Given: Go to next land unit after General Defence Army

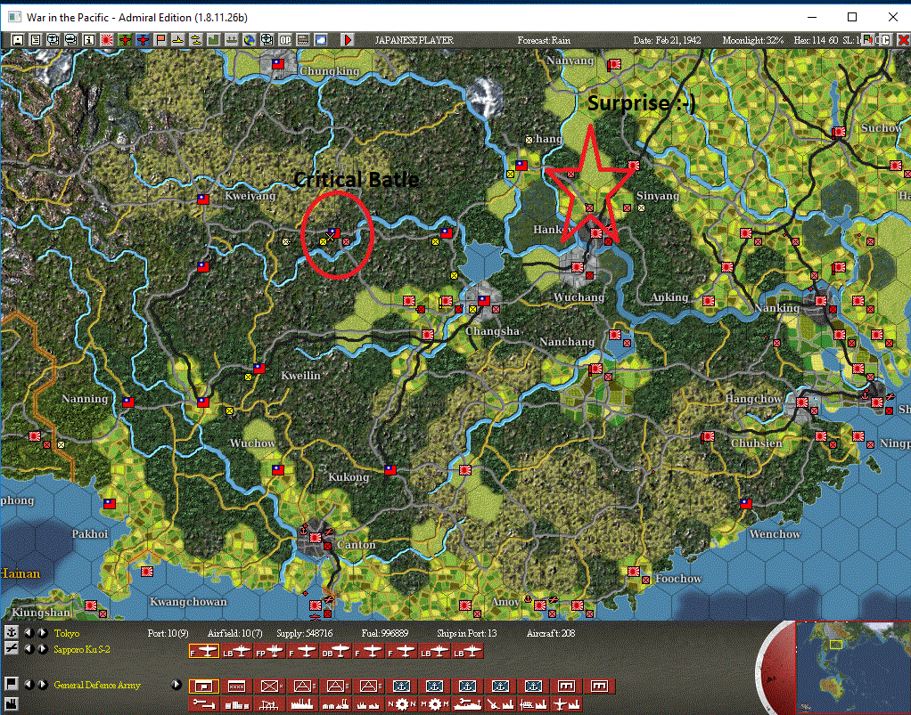Looking at the screenshot, I should click(42, 685).
